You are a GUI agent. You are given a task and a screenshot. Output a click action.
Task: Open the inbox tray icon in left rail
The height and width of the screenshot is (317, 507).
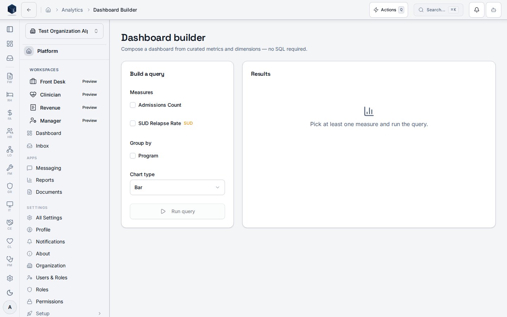10,58
